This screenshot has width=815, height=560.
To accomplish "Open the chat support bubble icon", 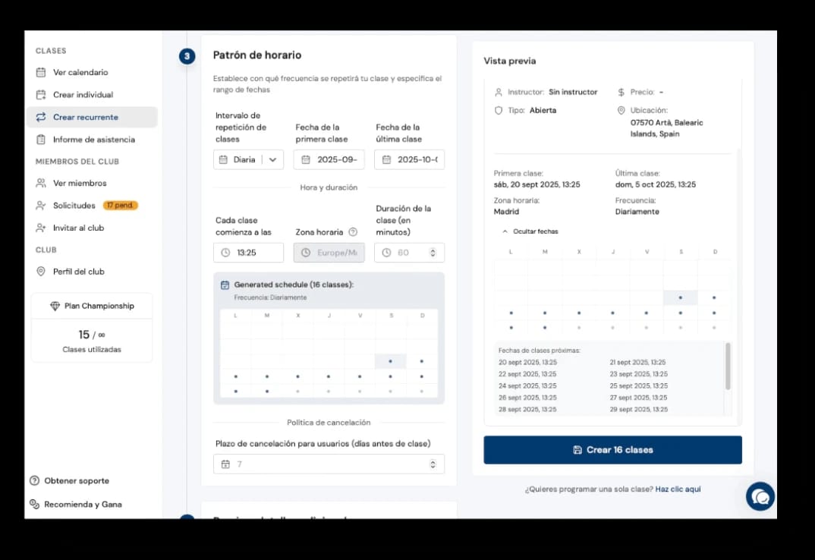I will (x=760, y=496).
